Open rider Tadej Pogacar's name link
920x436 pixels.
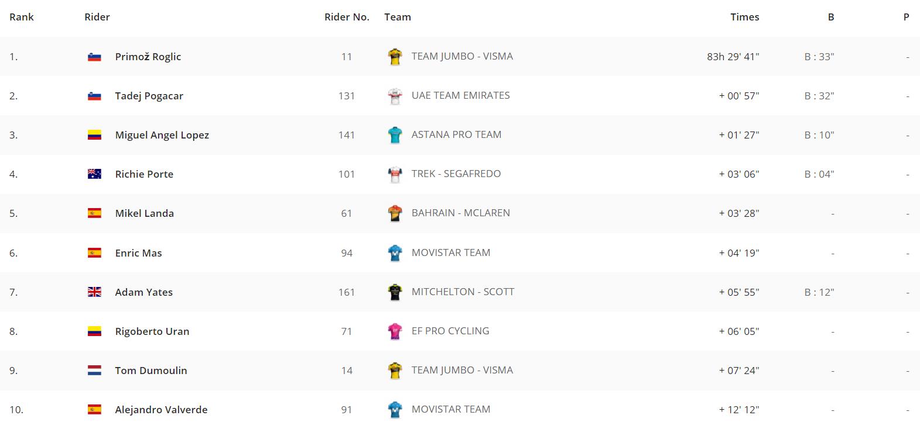pos(149,96)
